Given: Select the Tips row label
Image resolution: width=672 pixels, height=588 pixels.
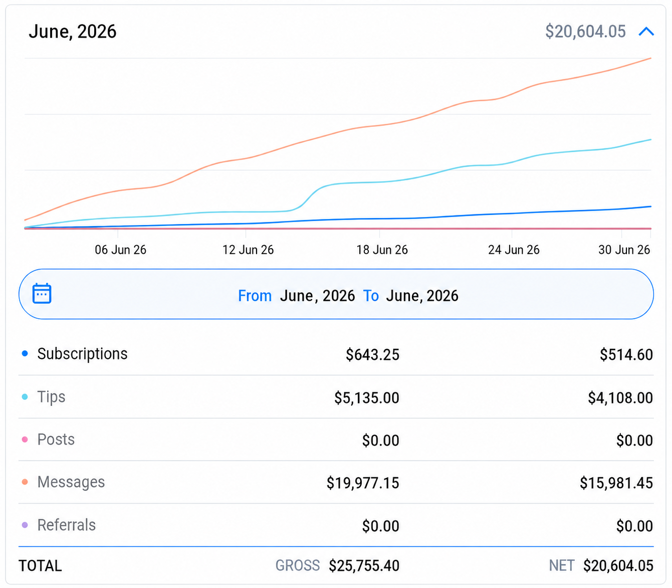Looking at the screenshot, I should point(52,397).
